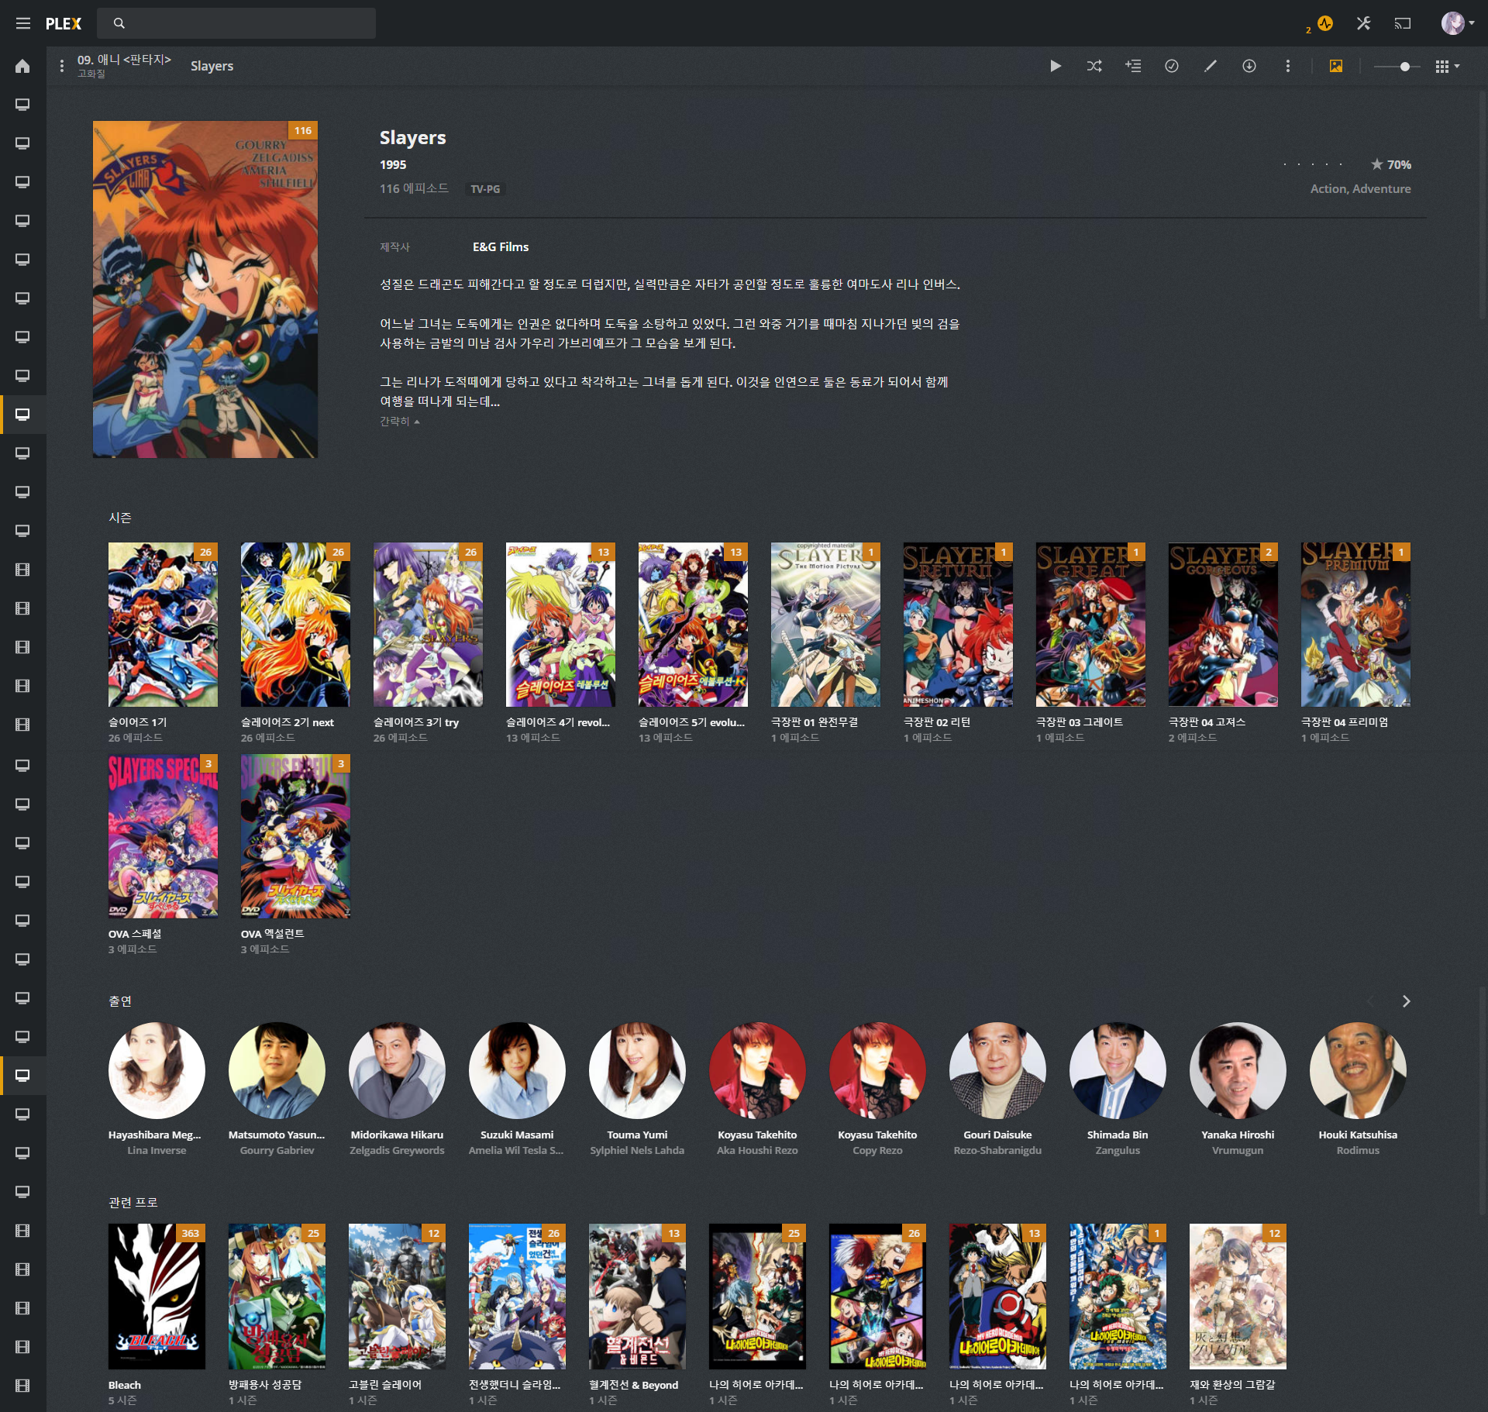Download Slayers for offline sync

(x=1249, y=66)
